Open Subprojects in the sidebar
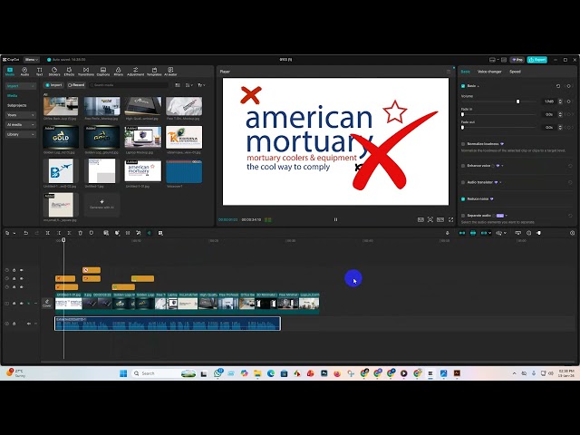Image resolution: width=580 pixels, height=435 pixels. [17, 105]
